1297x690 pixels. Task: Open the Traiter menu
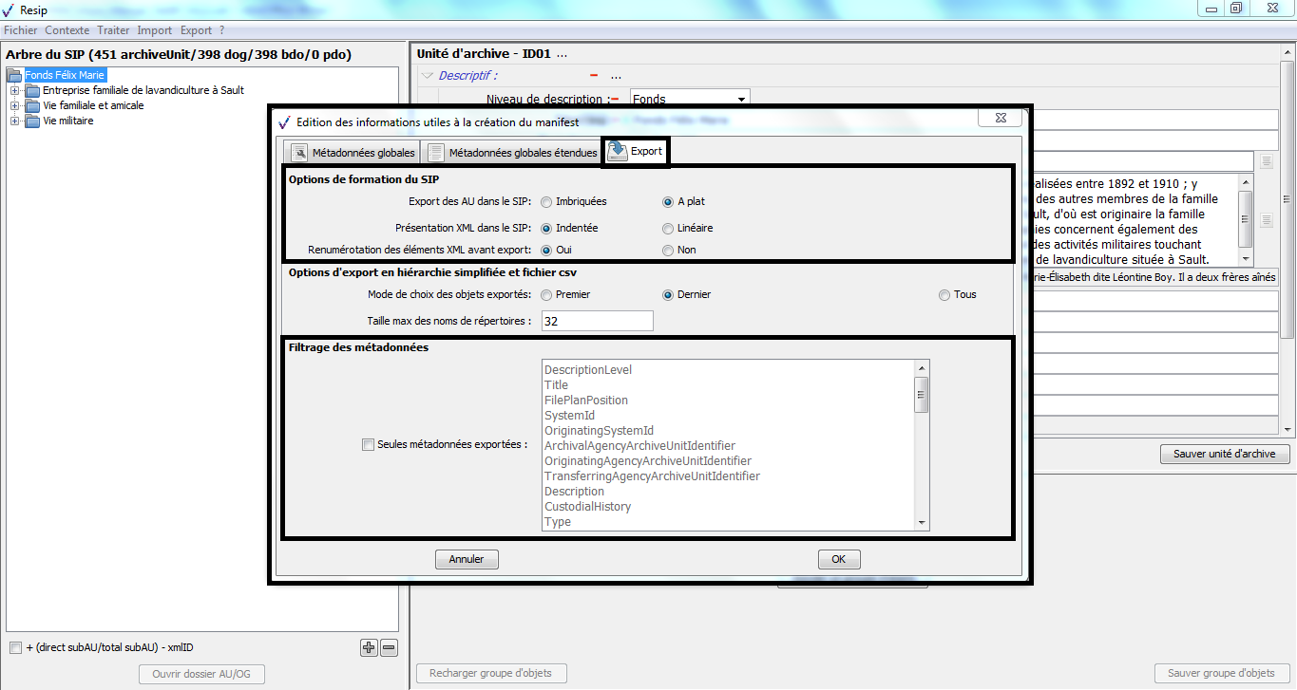113,30
